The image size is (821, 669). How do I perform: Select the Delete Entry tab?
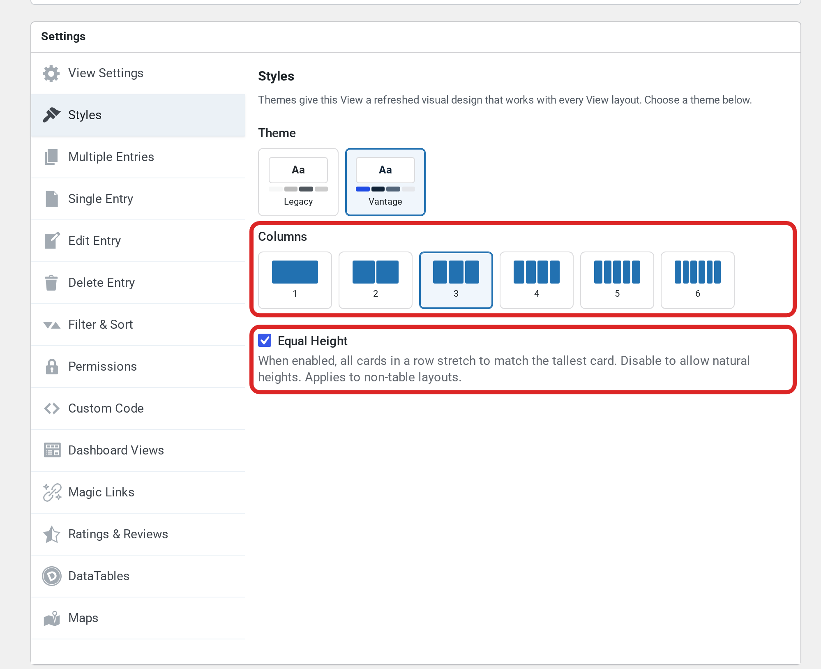(x=138, y=283)
